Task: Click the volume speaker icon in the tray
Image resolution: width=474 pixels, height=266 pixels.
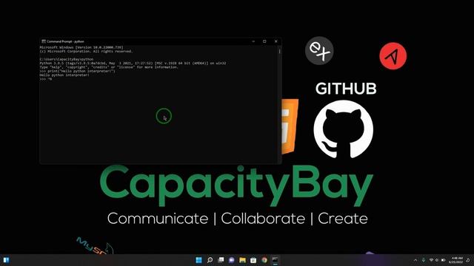Action: coord(437,260)
